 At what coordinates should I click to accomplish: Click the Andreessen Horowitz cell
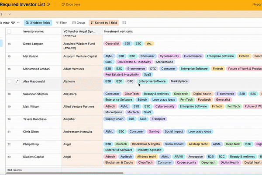(x=82, y=134)
